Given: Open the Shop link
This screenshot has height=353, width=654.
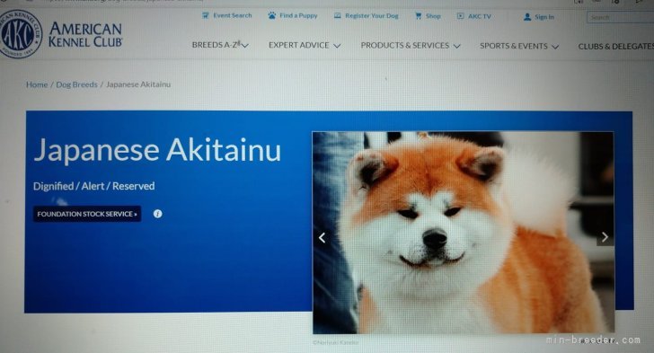Looking at the screenshot, I should (433, 16).
